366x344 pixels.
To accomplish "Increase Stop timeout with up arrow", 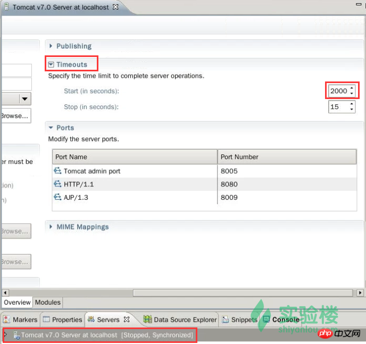I will click(352, 104).
